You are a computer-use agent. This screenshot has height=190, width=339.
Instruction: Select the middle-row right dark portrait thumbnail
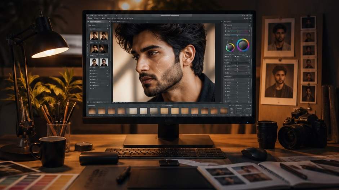(x=103, y=49)
